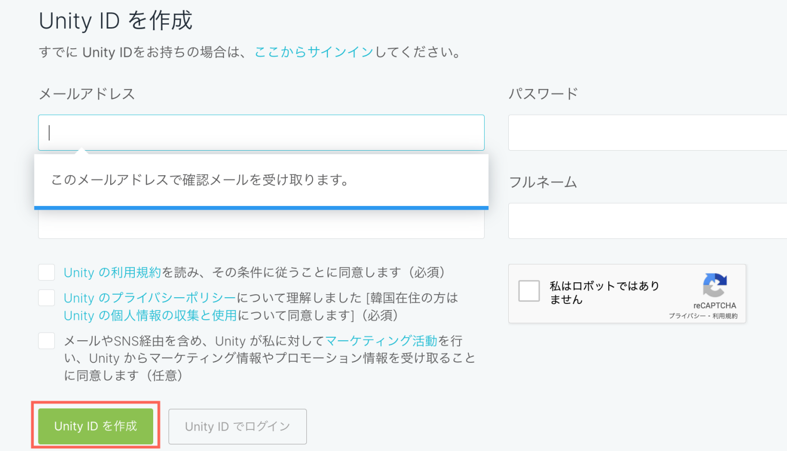This screenshot has width=787, height=451.
Task: Open the reCAPTCHA "利用規約" link
Action: click(x=725, y=316)
